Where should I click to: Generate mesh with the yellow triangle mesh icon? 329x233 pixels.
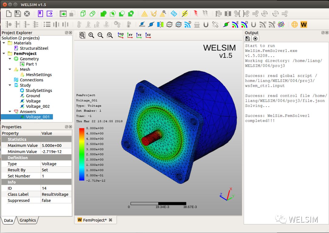[144, 14]
